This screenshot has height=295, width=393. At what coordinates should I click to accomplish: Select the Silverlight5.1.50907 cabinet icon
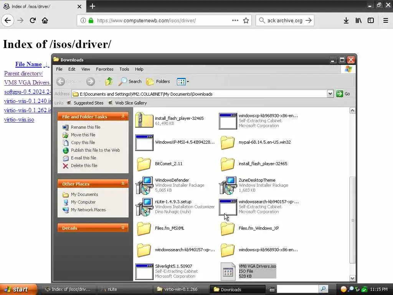click(144, 271)
